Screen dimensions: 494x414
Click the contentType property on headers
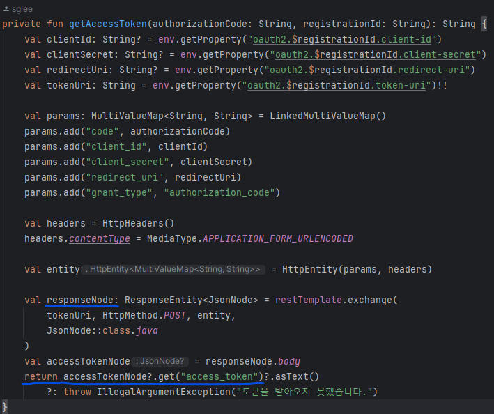(x=100, y=239)
